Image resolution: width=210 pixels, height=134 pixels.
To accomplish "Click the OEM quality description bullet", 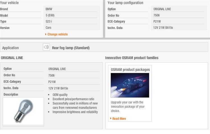I will (x=60, y=95).
